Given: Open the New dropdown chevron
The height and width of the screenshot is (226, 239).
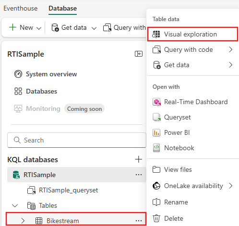Looking at the screenshot, I should pyautogui.click(x=39, y=28).
